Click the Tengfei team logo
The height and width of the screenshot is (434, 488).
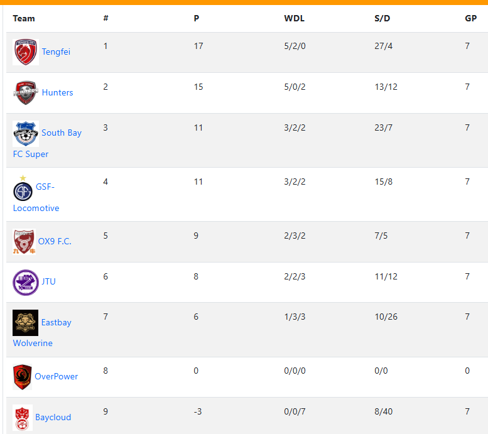pos(26,52)
